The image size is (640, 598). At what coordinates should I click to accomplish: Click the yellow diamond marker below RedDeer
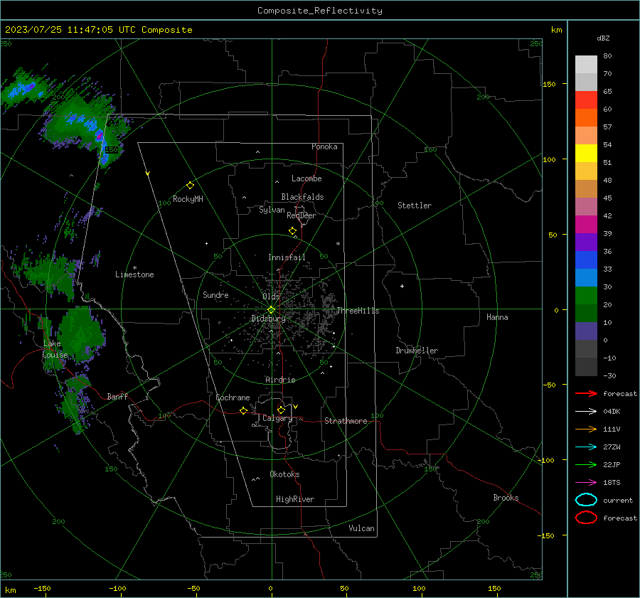(292, 231)
